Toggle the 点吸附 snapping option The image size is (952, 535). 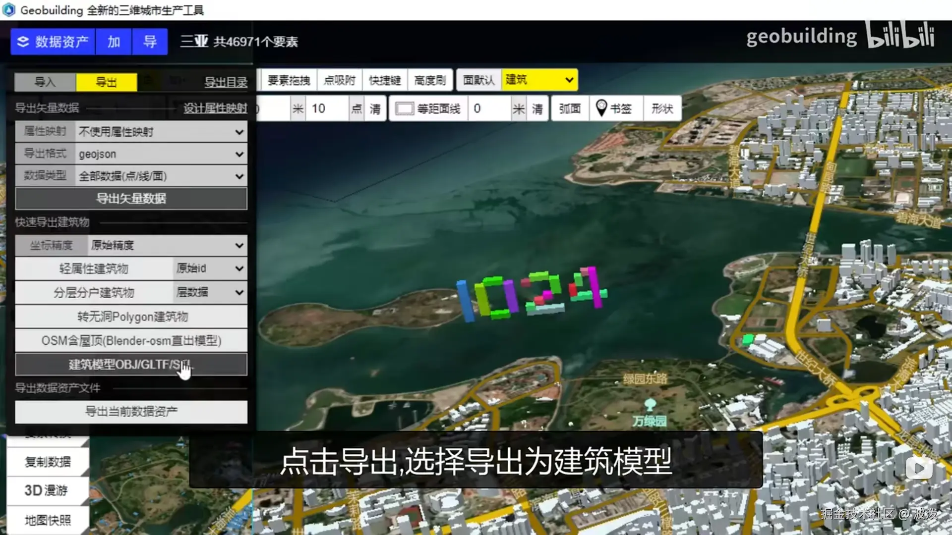pyautogui.click(x=339, y=80)
